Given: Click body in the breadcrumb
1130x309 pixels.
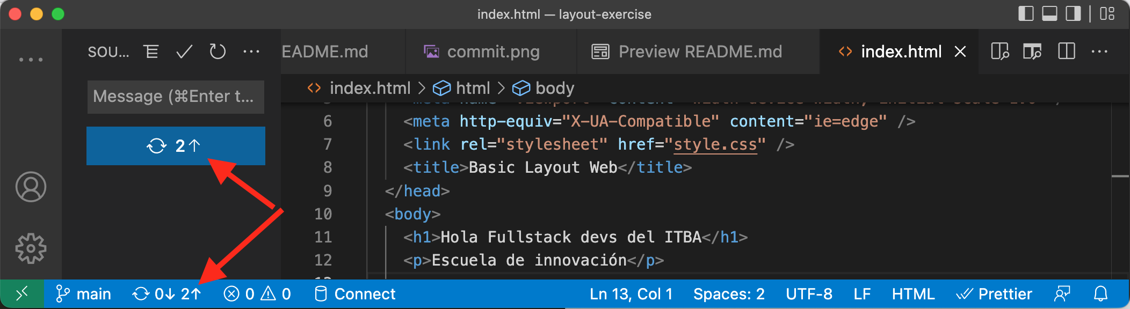Looking at the screenshot, I should (555, 88).
